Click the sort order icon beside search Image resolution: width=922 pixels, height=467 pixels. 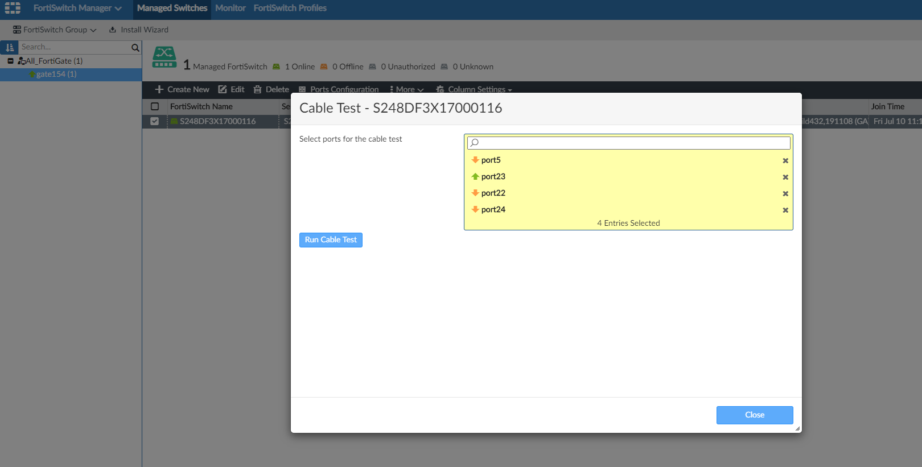[x=10, y=47]
